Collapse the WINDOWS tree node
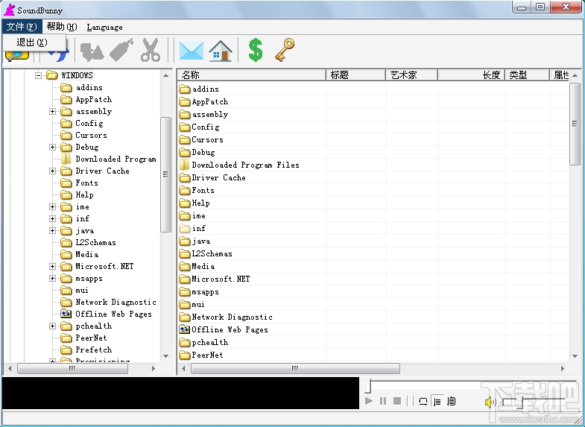The width and height of the screenshot is (585, 427). (38, 75)
